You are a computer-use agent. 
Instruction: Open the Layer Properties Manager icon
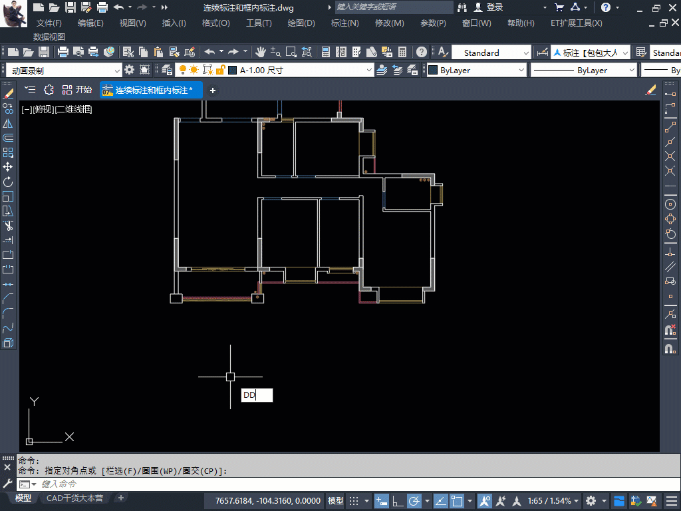pyautogui.click(x=167, y=69)
